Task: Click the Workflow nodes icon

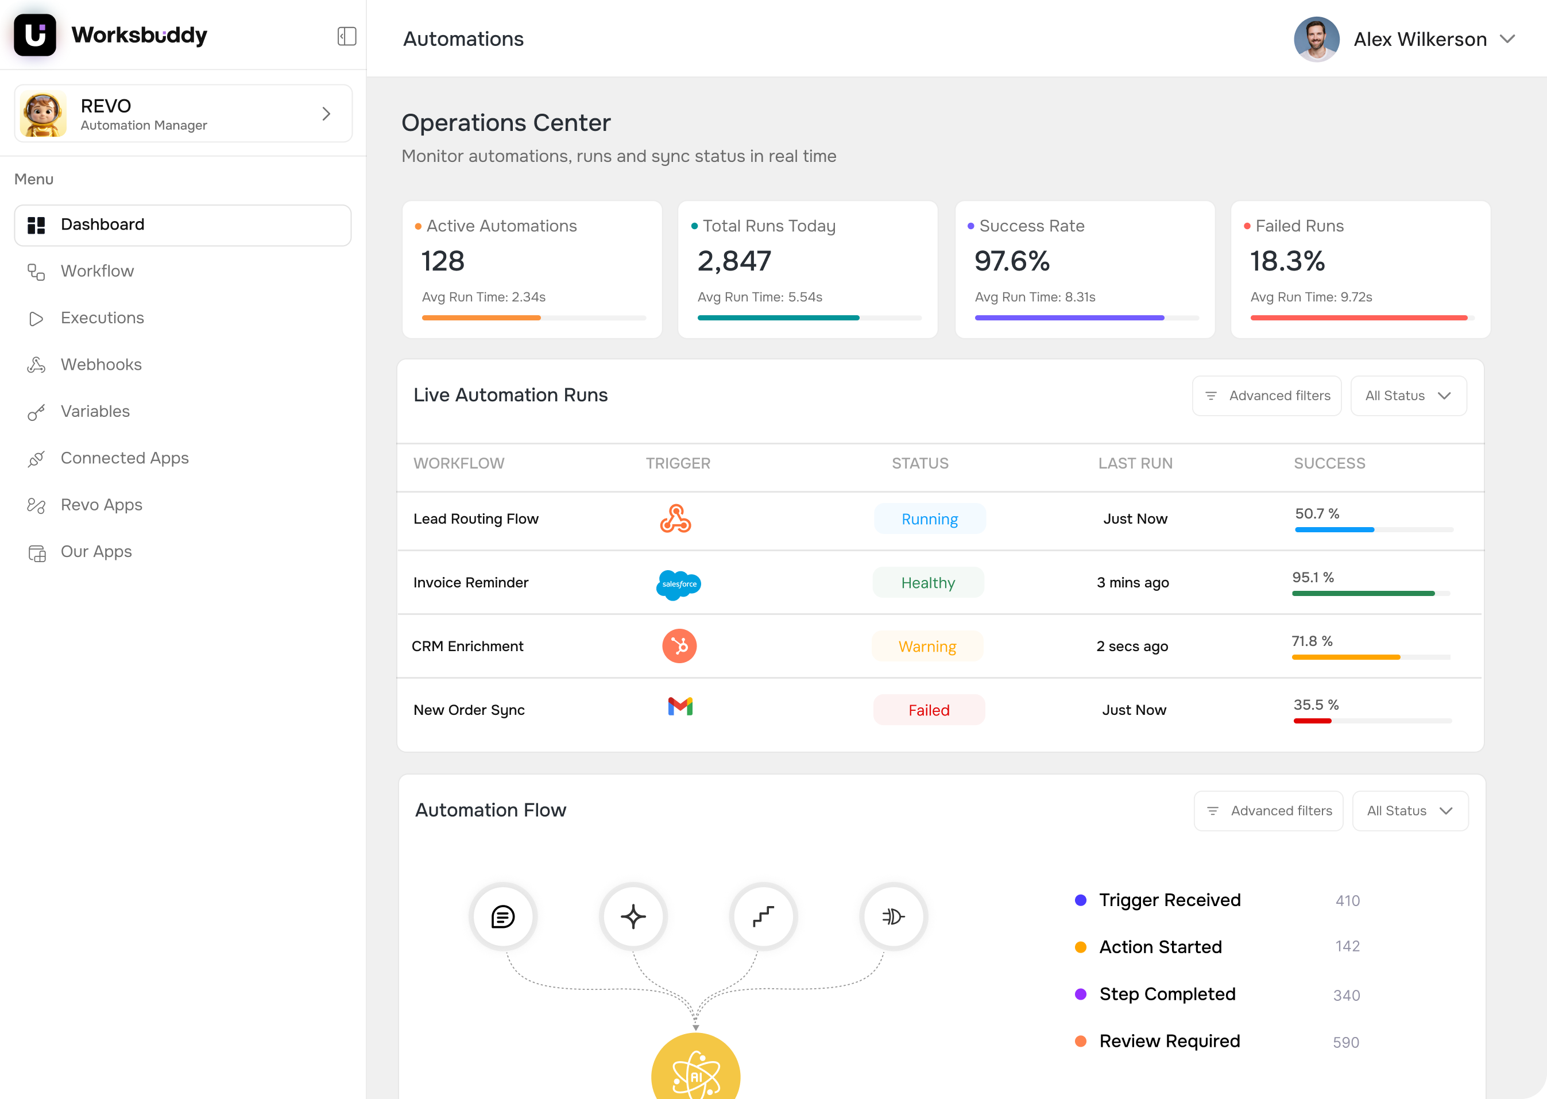Action: (x=36, y=272)
